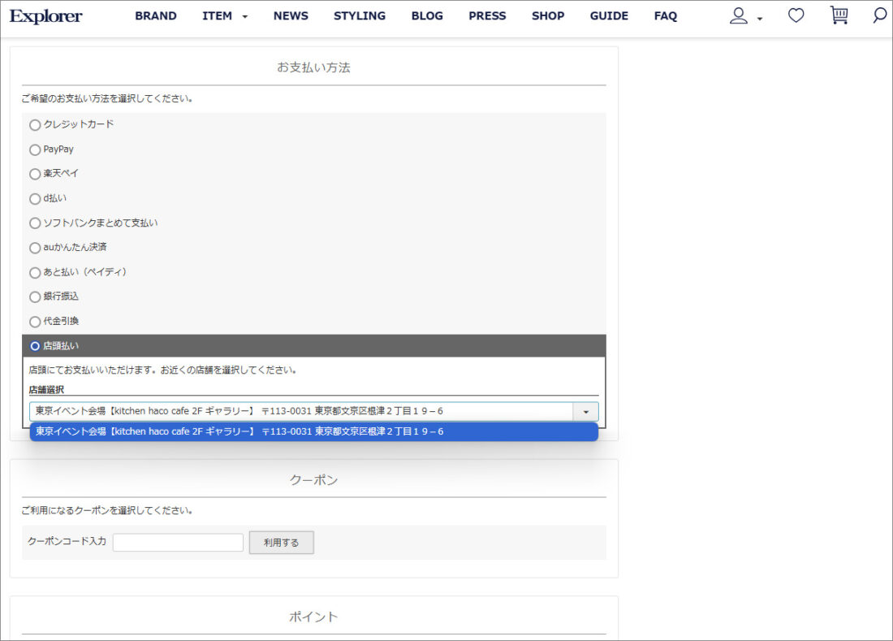Select 楽天ペイ payment option

point(35,175)
